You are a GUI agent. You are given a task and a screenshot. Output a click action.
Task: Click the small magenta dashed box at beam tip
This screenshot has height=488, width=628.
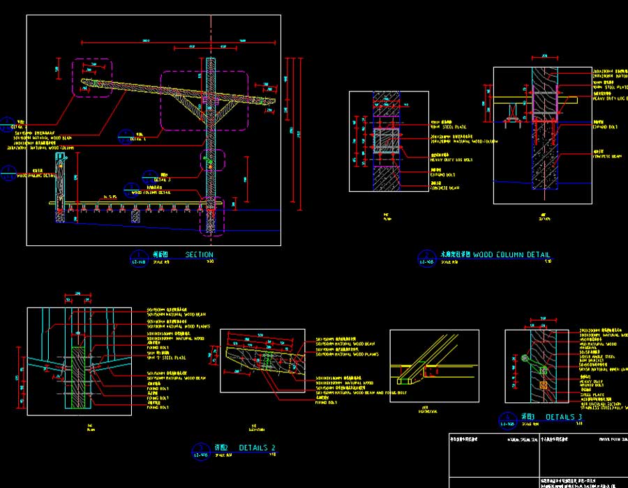coord(92,77)
